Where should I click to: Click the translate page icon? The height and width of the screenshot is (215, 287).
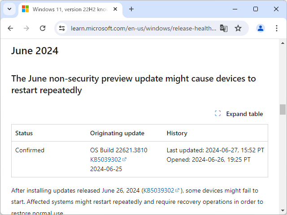(x=224, y=28)
